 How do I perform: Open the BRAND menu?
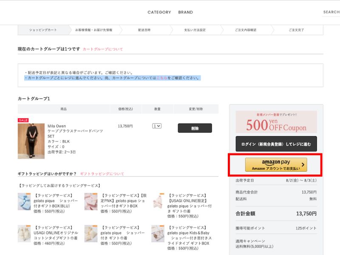click(185, 12)
